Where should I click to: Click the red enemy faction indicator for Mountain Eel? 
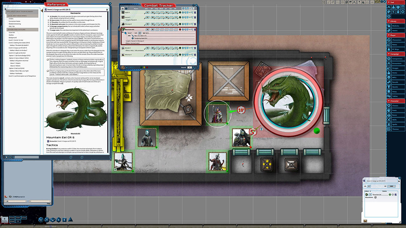click(180, 29)
